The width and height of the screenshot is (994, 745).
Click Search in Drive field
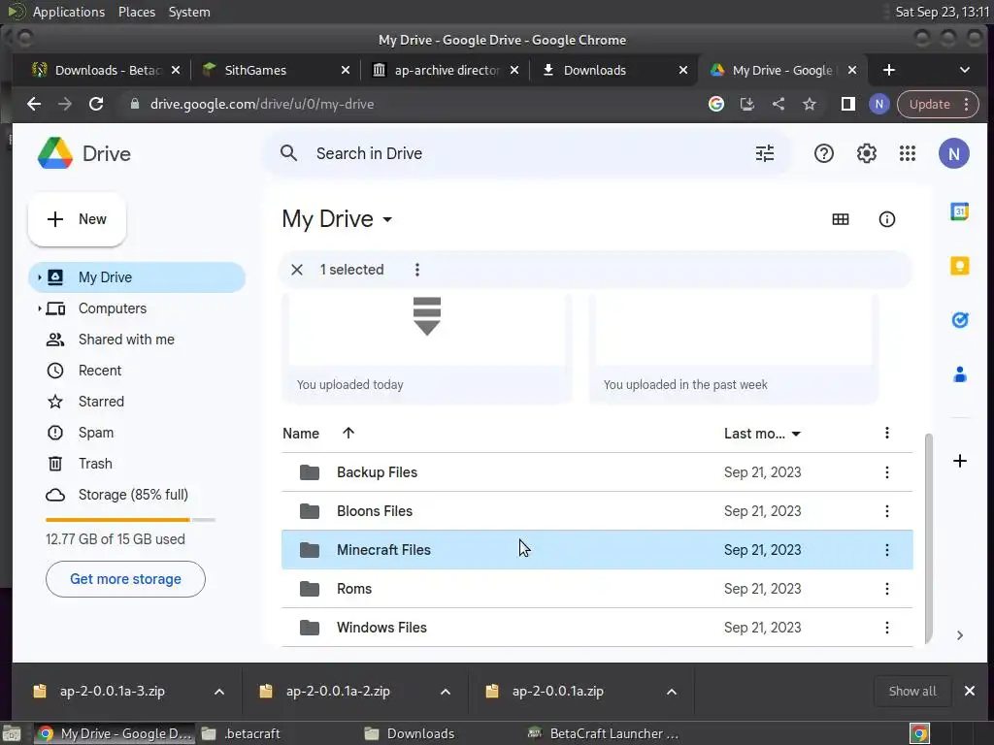point(526,153)
